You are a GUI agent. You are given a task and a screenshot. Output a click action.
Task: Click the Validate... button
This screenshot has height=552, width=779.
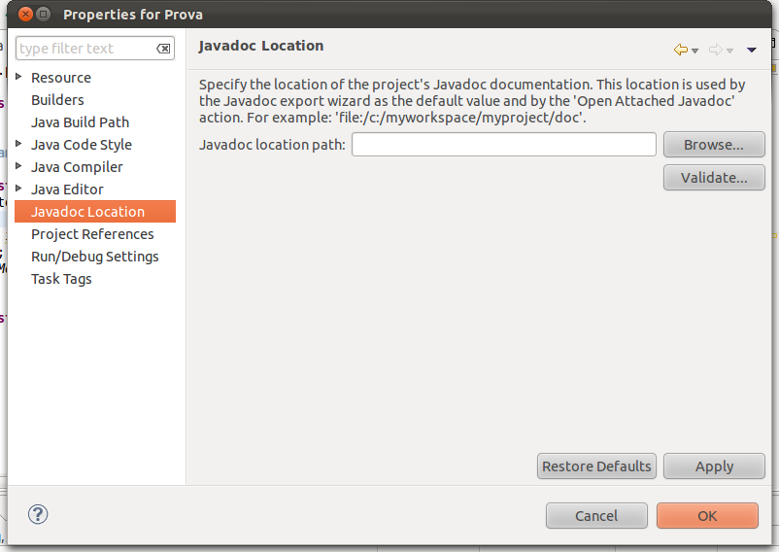coord(714,178)
